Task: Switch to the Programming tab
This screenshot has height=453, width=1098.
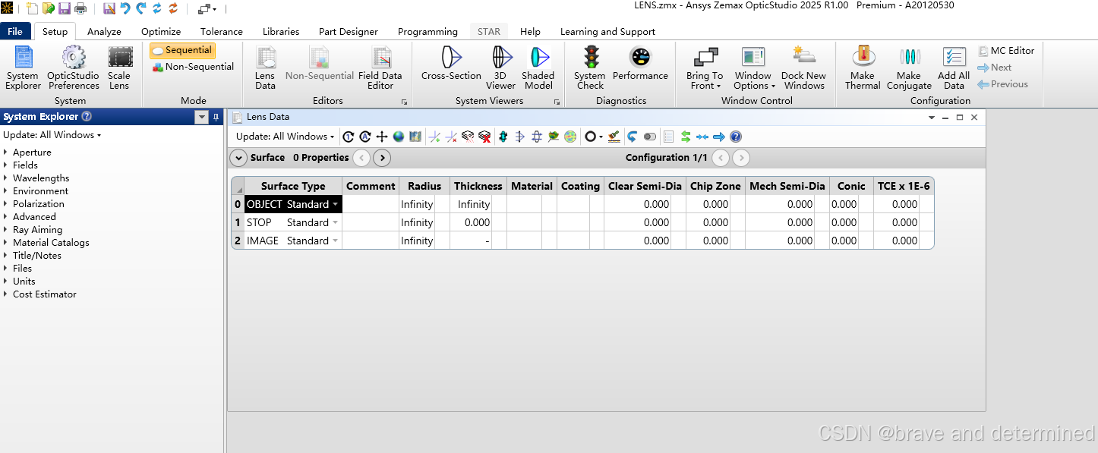Action: (428, 31)
